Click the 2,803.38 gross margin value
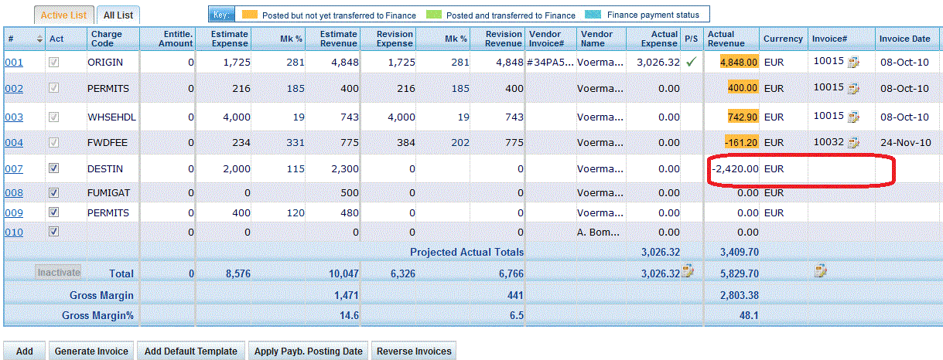Image resolution: width=943 pixels, height=360 pixels. [x=739, y=295]
